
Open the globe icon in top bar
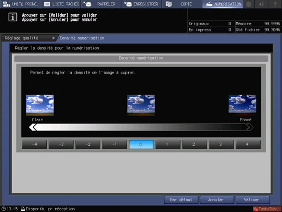(249, 4)
